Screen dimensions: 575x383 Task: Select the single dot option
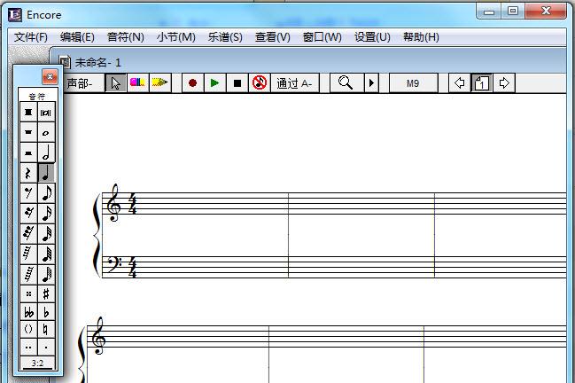point(46,347)
